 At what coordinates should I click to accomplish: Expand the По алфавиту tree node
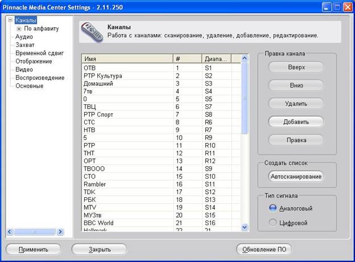(x=19, y=29)
